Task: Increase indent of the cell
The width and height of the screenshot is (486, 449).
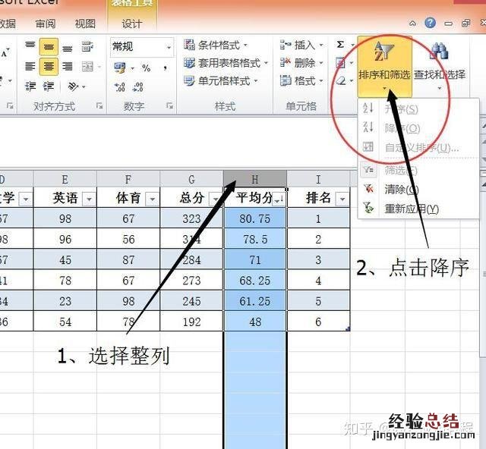Action: tap(49, 86)
